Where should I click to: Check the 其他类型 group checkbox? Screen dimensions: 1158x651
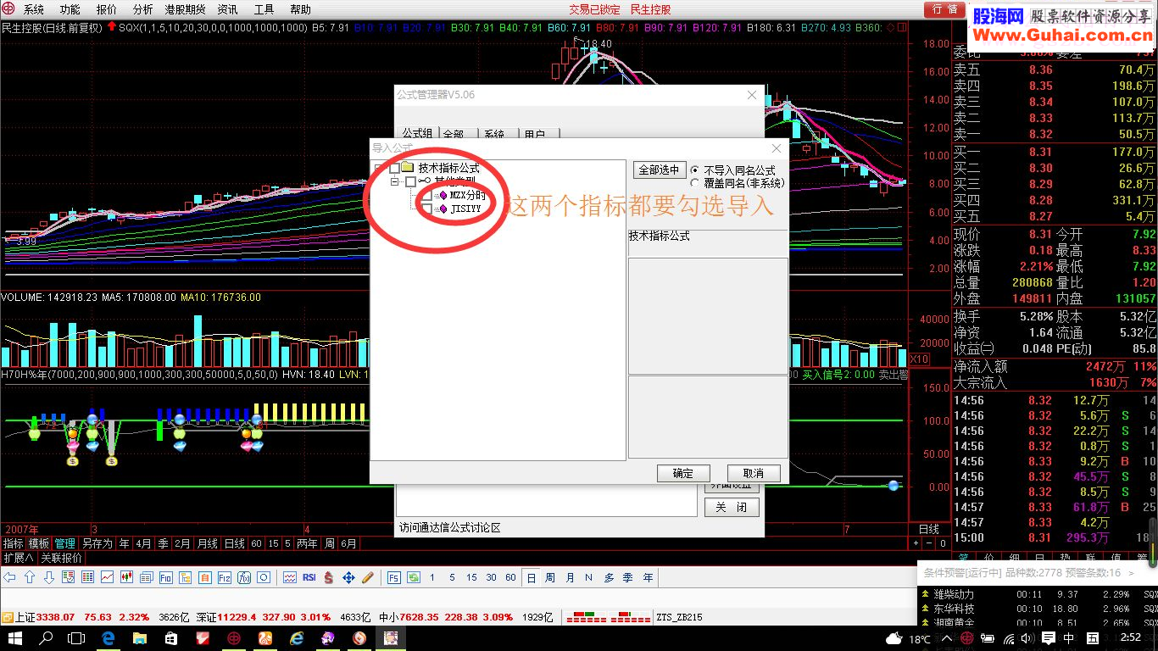point(410,181)
